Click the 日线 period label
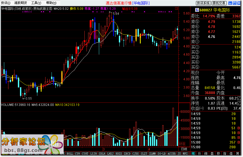This screenshot has height=157, width=243. [x=184, y=149]
